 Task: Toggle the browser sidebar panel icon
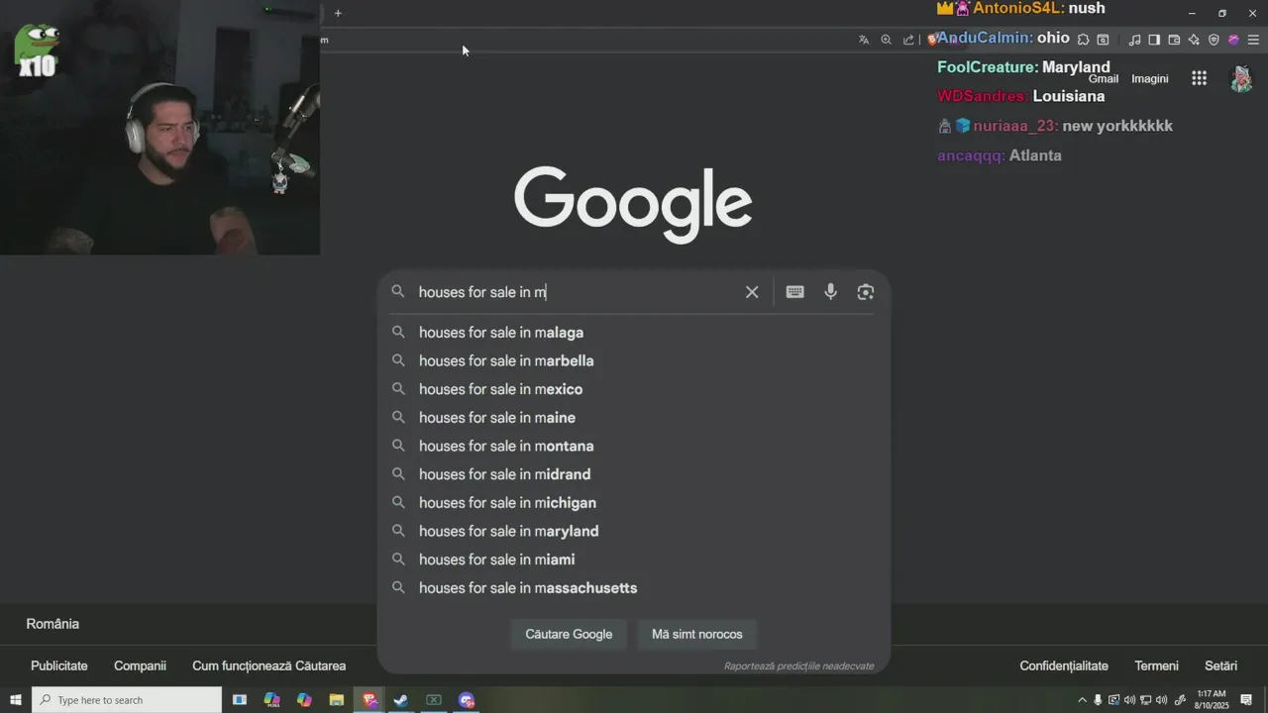1154,40
